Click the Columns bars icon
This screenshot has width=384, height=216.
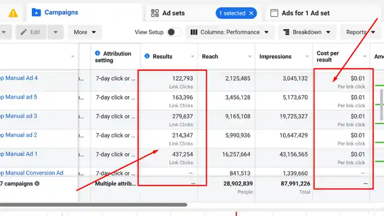(x=194, y=32)
